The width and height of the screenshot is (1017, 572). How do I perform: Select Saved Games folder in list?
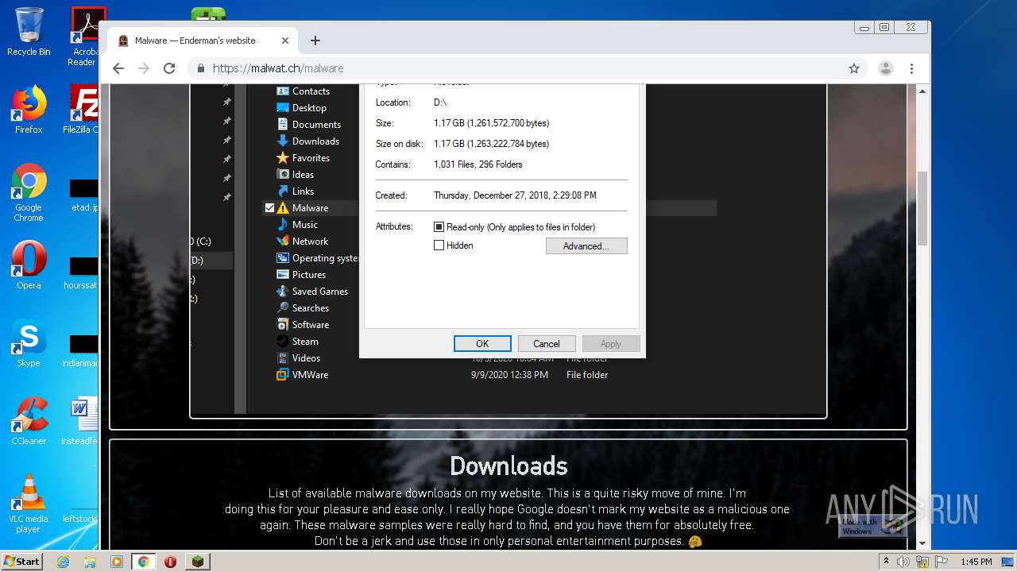[x=312, y=292]
